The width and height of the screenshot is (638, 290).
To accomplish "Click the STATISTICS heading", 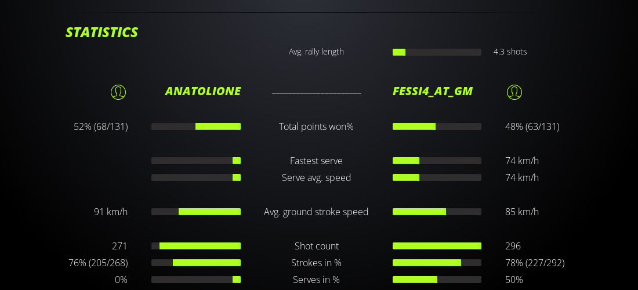I will tap(101, 32).
